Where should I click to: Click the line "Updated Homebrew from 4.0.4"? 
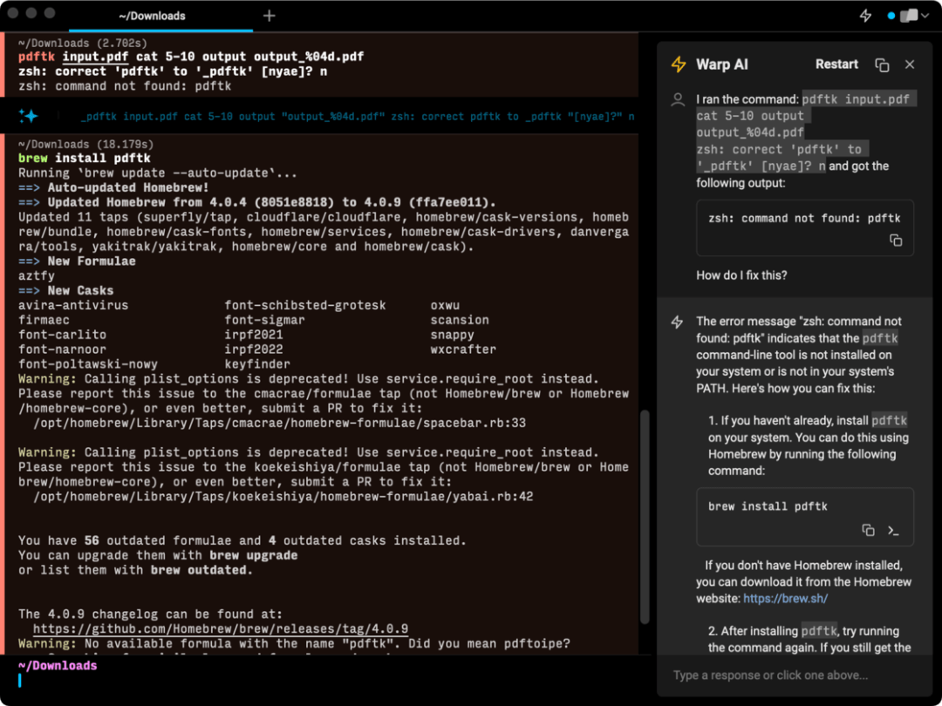257,203
